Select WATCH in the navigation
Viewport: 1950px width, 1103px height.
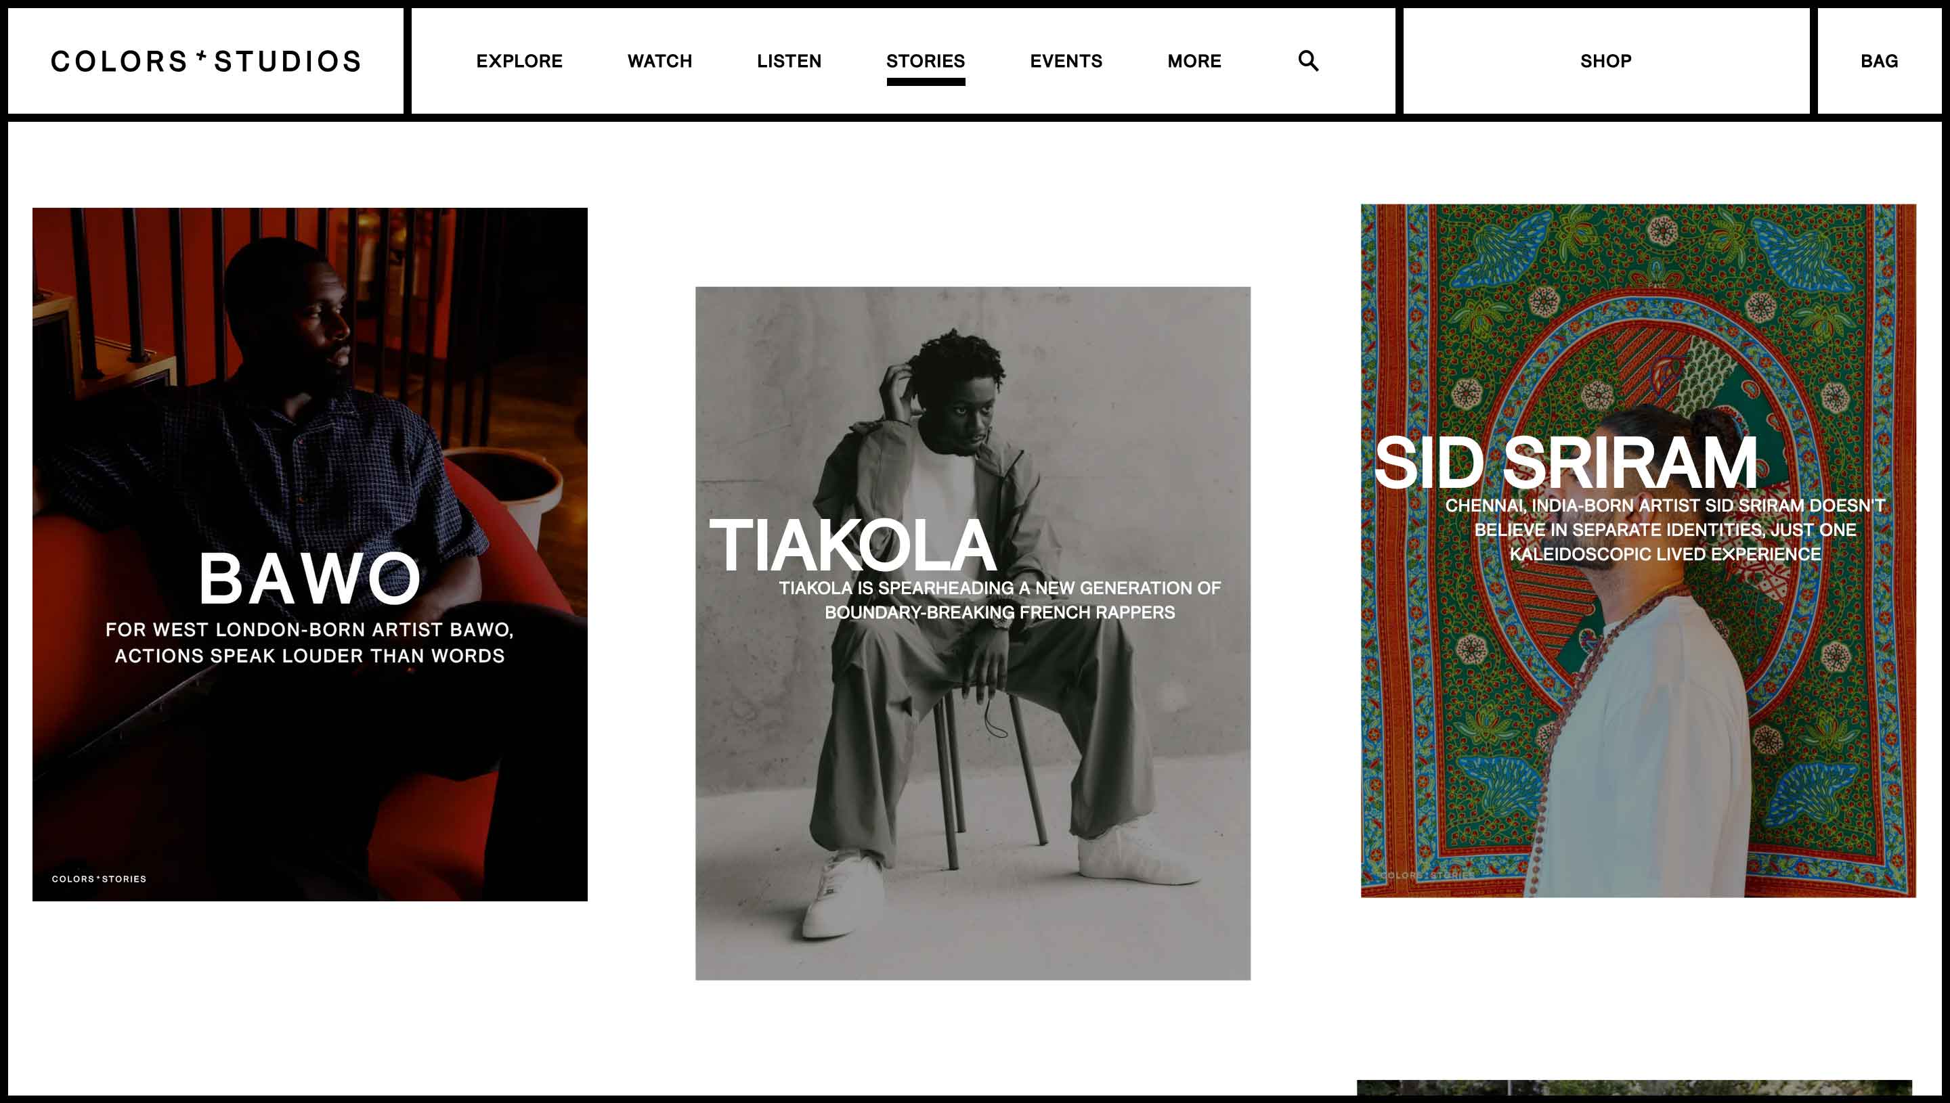tap(659, 61)
